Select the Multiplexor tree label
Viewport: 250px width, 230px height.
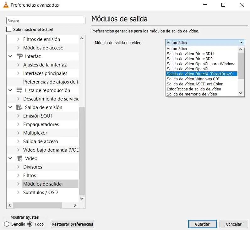click(35, 133)
